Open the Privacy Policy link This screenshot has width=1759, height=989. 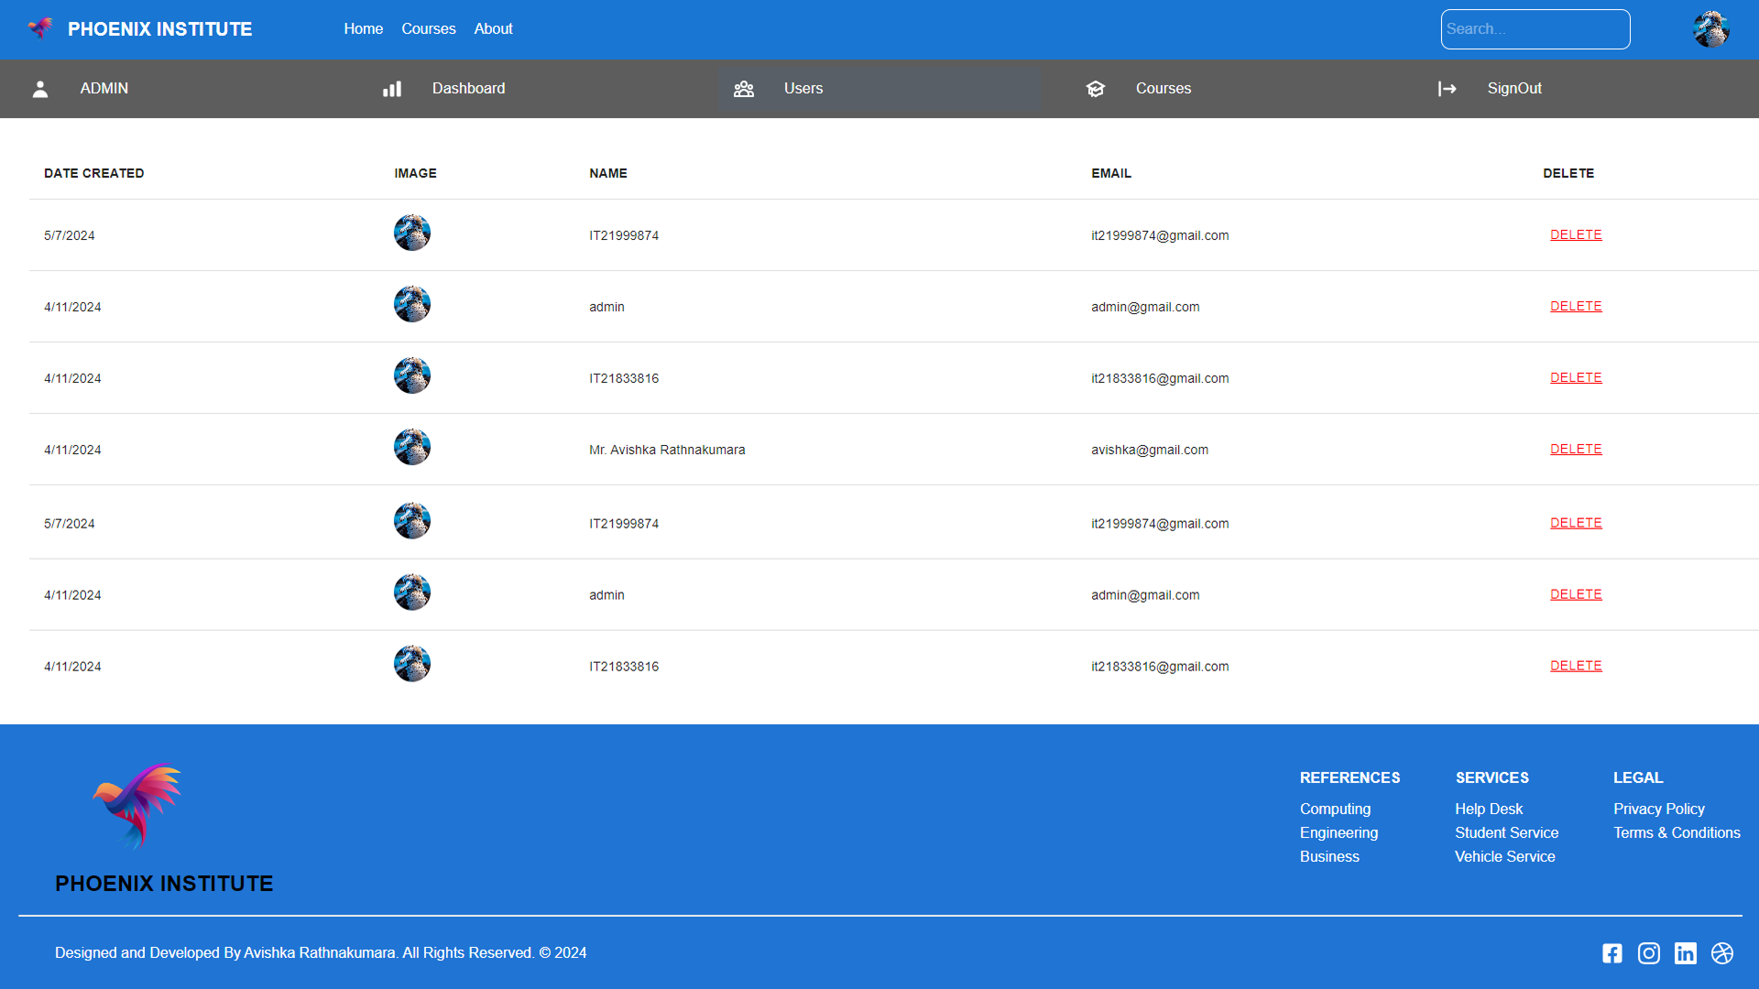(x=1658, y=809)
